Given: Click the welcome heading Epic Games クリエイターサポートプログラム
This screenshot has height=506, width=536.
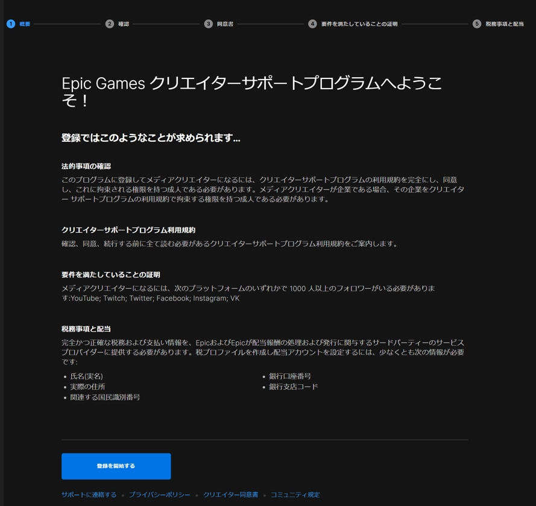Looking at the screenshot, I should pos(252,92).
